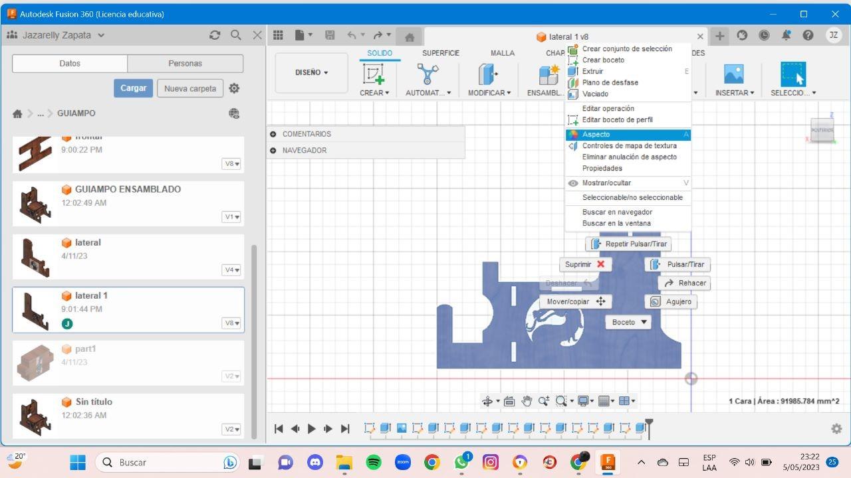851x478 pixels.
Task: Open the display settings dropdown in navigation bar
Action: 585,401
